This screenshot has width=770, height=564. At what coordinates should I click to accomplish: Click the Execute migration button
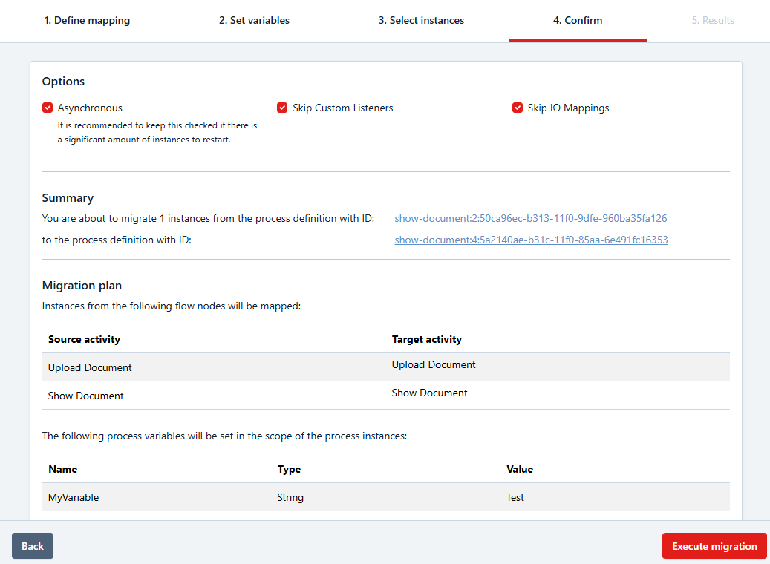point(714,546)
